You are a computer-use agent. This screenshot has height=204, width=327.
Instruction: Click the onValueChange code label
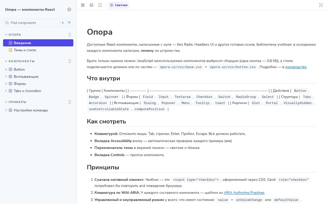click(249, 200)
